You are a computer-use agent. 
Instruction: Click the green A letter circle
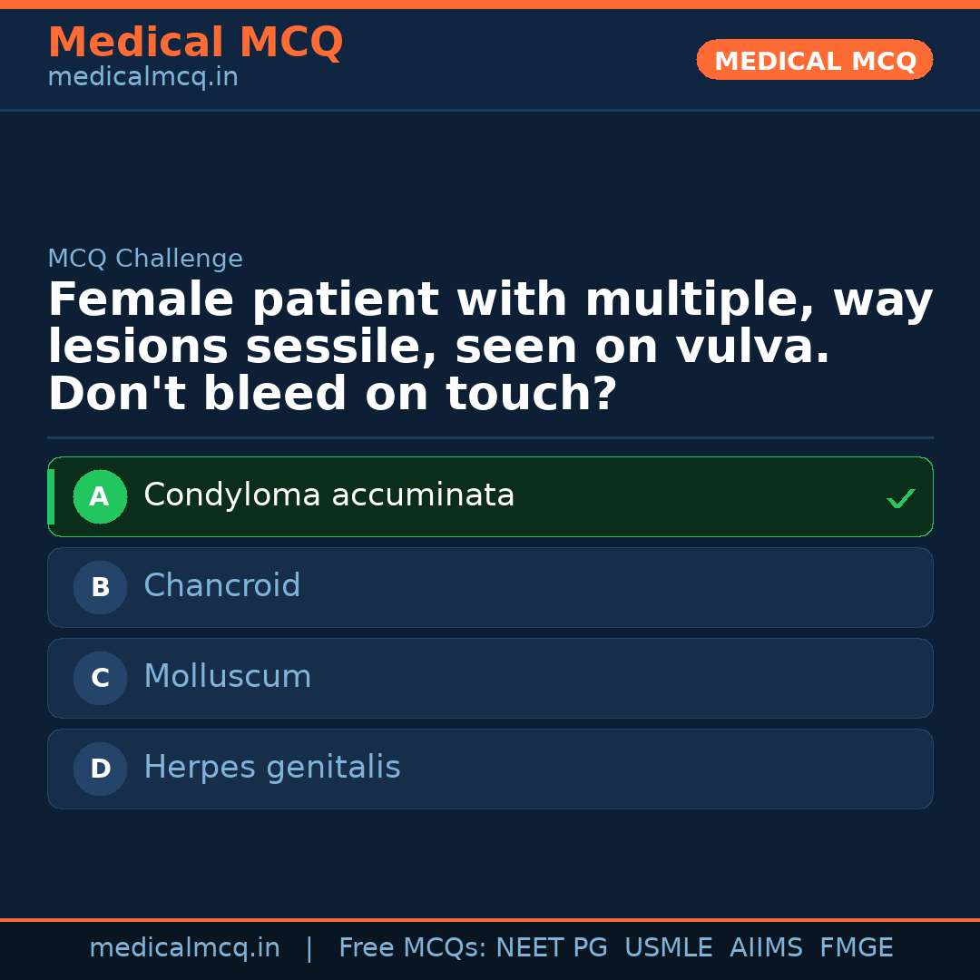[100, 496]
